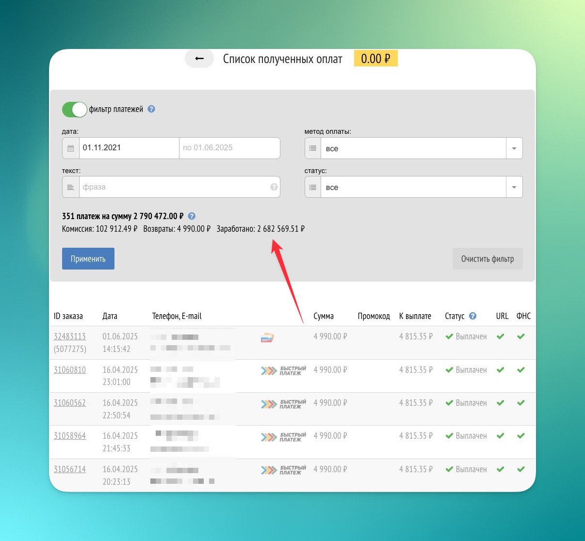Toggle the фильтр платежей switch off
585x541 pixels.
pyautogui.click(x=74, y=110)
